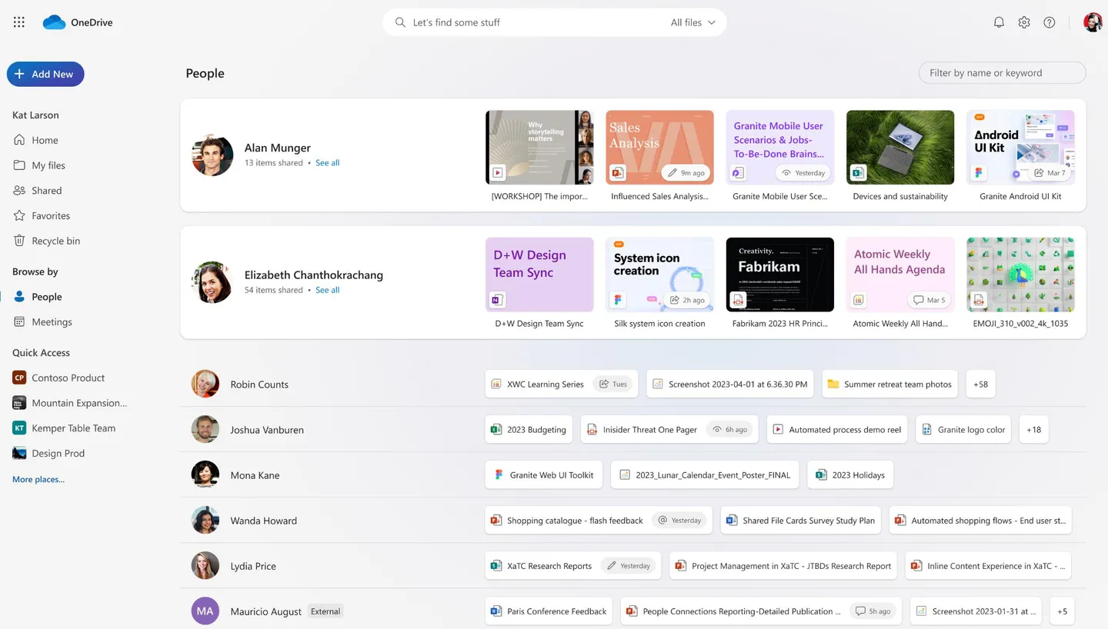Open the settings gear icon
Screen dimensions: 1108x629
1024,22
